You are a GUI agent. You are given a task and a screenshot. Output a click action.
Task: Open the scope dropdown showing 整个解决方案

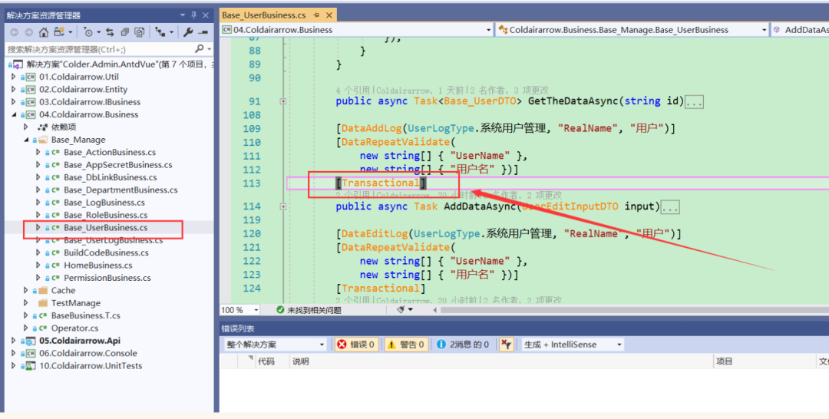tap(274, 345)
